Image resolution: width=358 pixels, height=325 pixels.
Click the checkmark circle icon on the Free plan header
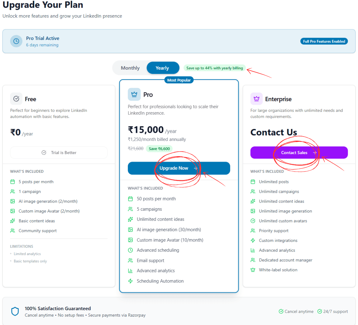[x=17, y=99]
